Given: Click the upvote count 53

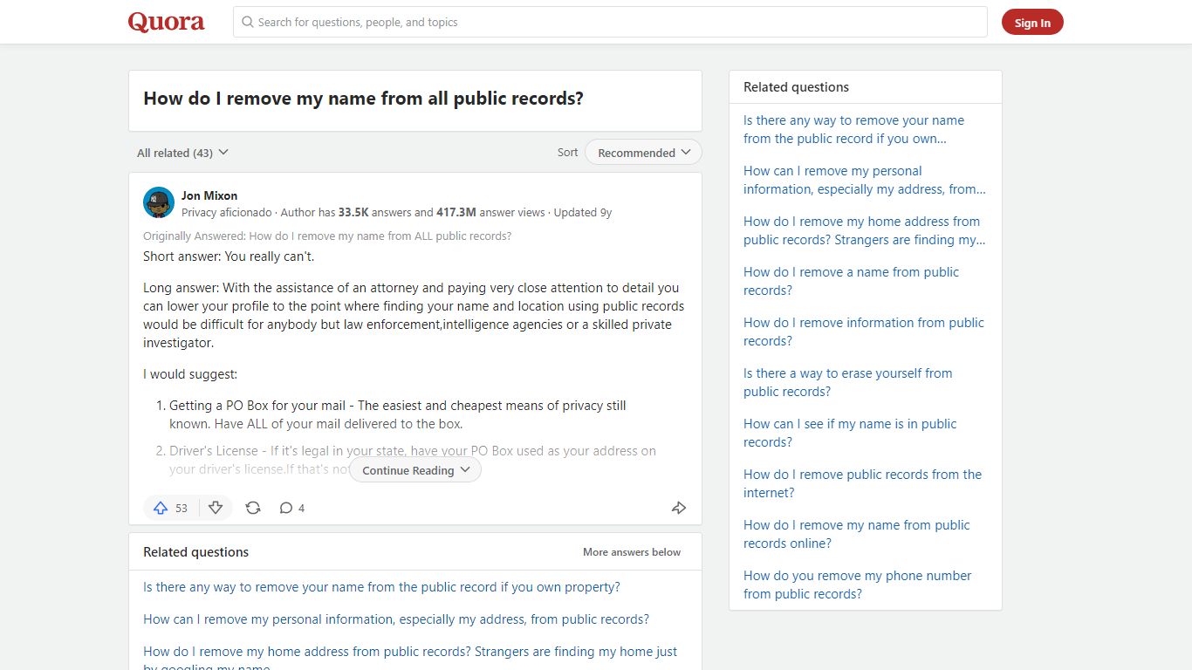Looking at the screenshot, I should click(x=182, y=508).
